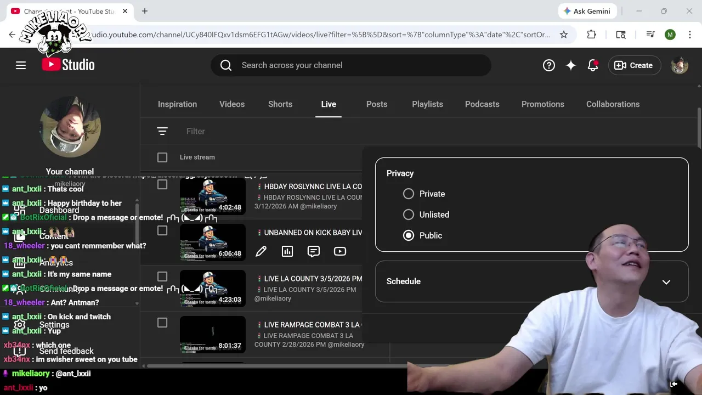702x395 pixels.
Task: Switch to the Shorts tab
Action: pyautogui.click(x=280, y=104)
